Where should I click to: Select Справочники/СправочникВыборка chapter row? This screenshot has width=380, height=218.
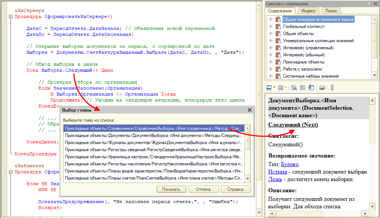coord(154,128)
